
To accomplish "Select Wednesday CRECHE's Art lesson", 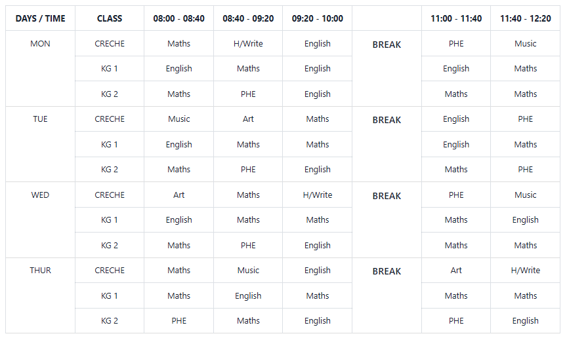I will coord(178,195).
